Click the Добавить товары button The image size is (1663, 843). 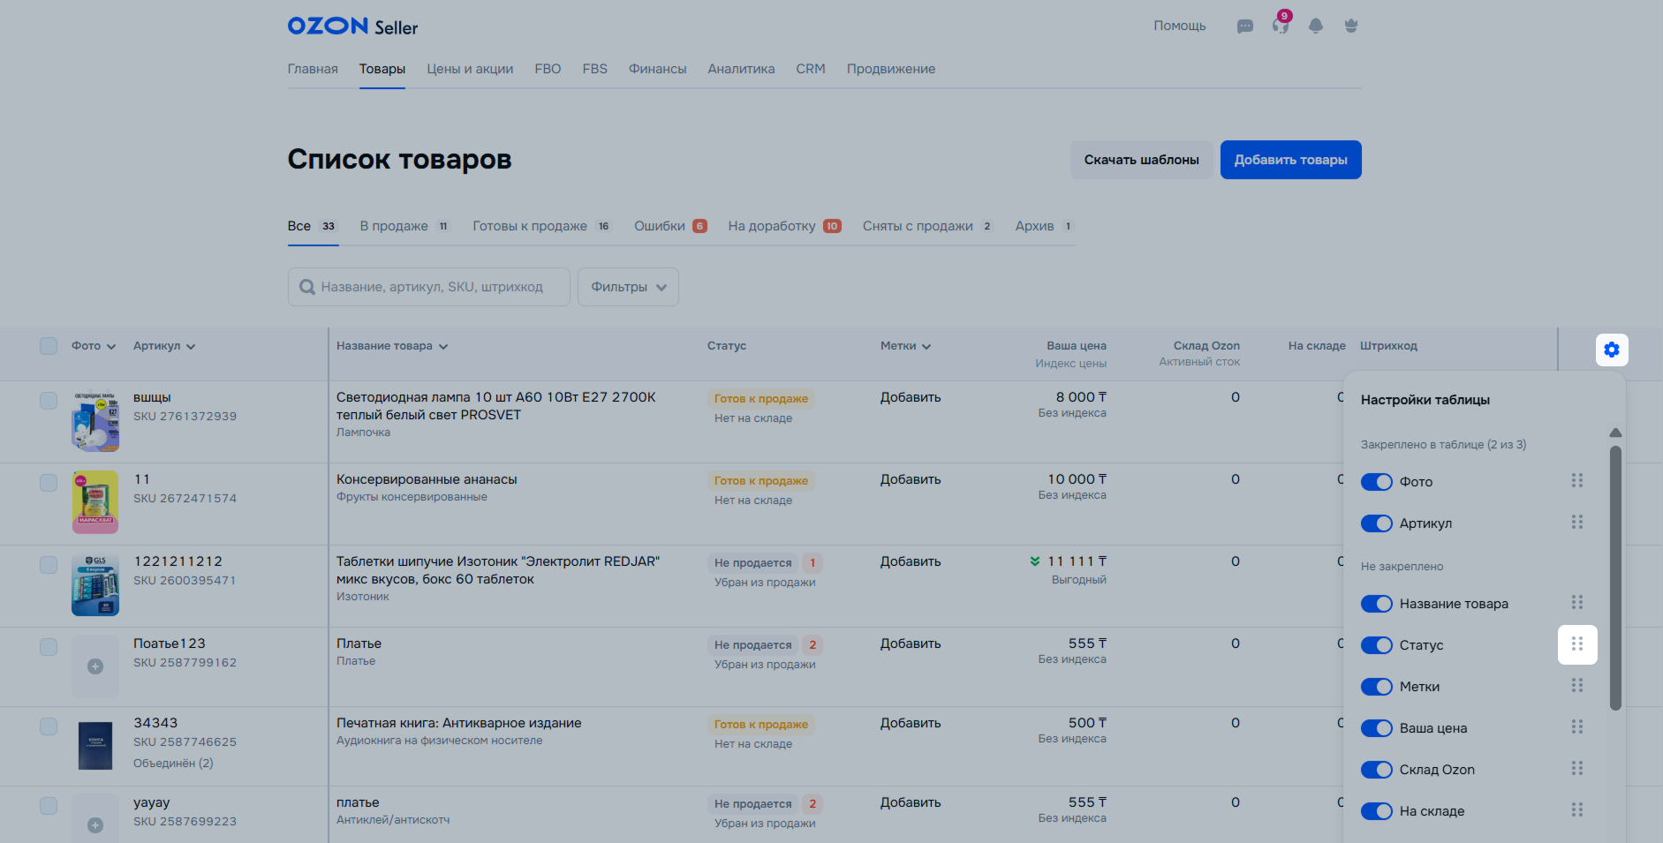1290,160
